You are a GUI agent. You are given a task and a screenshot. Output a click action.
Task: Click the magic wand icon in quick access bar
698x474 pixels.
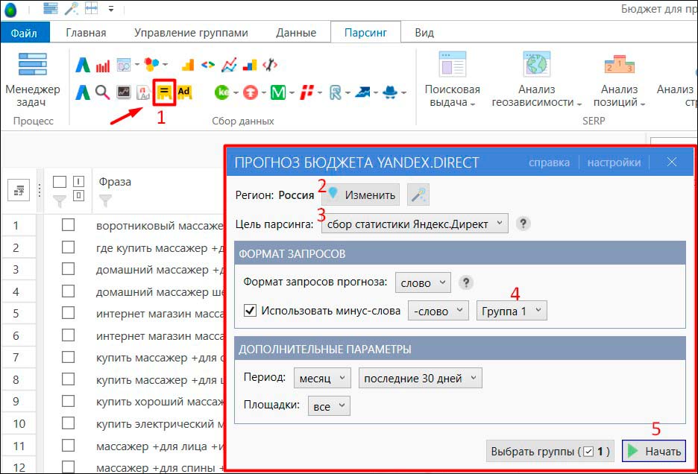click(72, 8)
